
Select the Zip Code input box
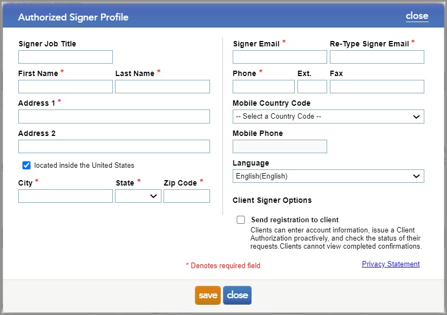[x=186, y=196]
